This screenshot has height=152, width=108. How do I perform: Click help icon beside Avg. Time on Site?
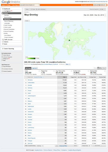[71, 71]
